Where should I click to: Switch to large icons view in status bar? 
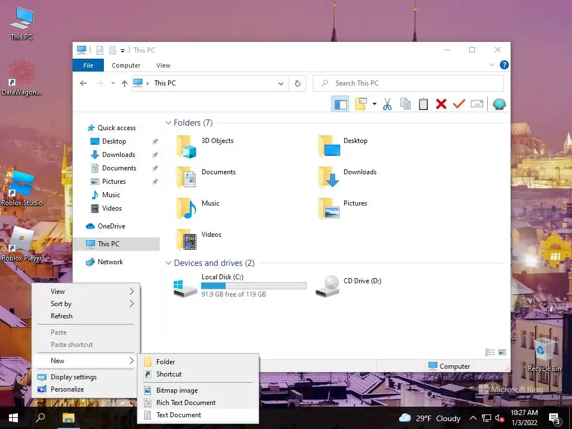pyautogui.click(x=502, y=352)
